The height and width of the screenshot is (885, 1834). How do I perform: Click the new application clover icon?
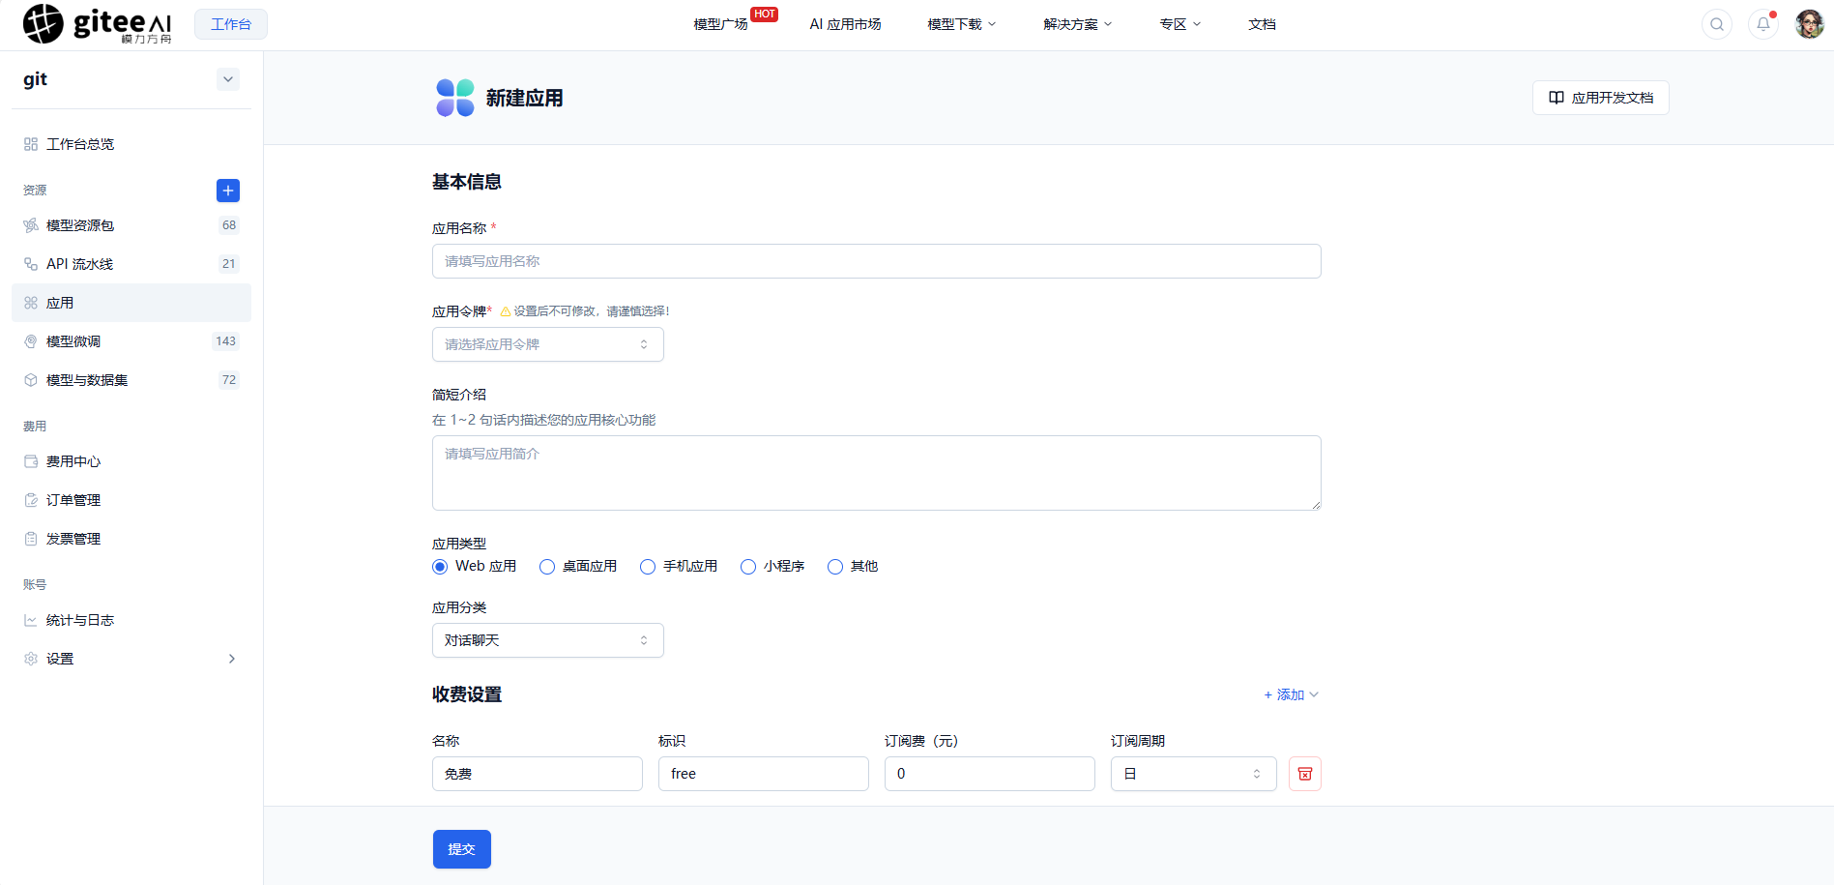[454, 98]
